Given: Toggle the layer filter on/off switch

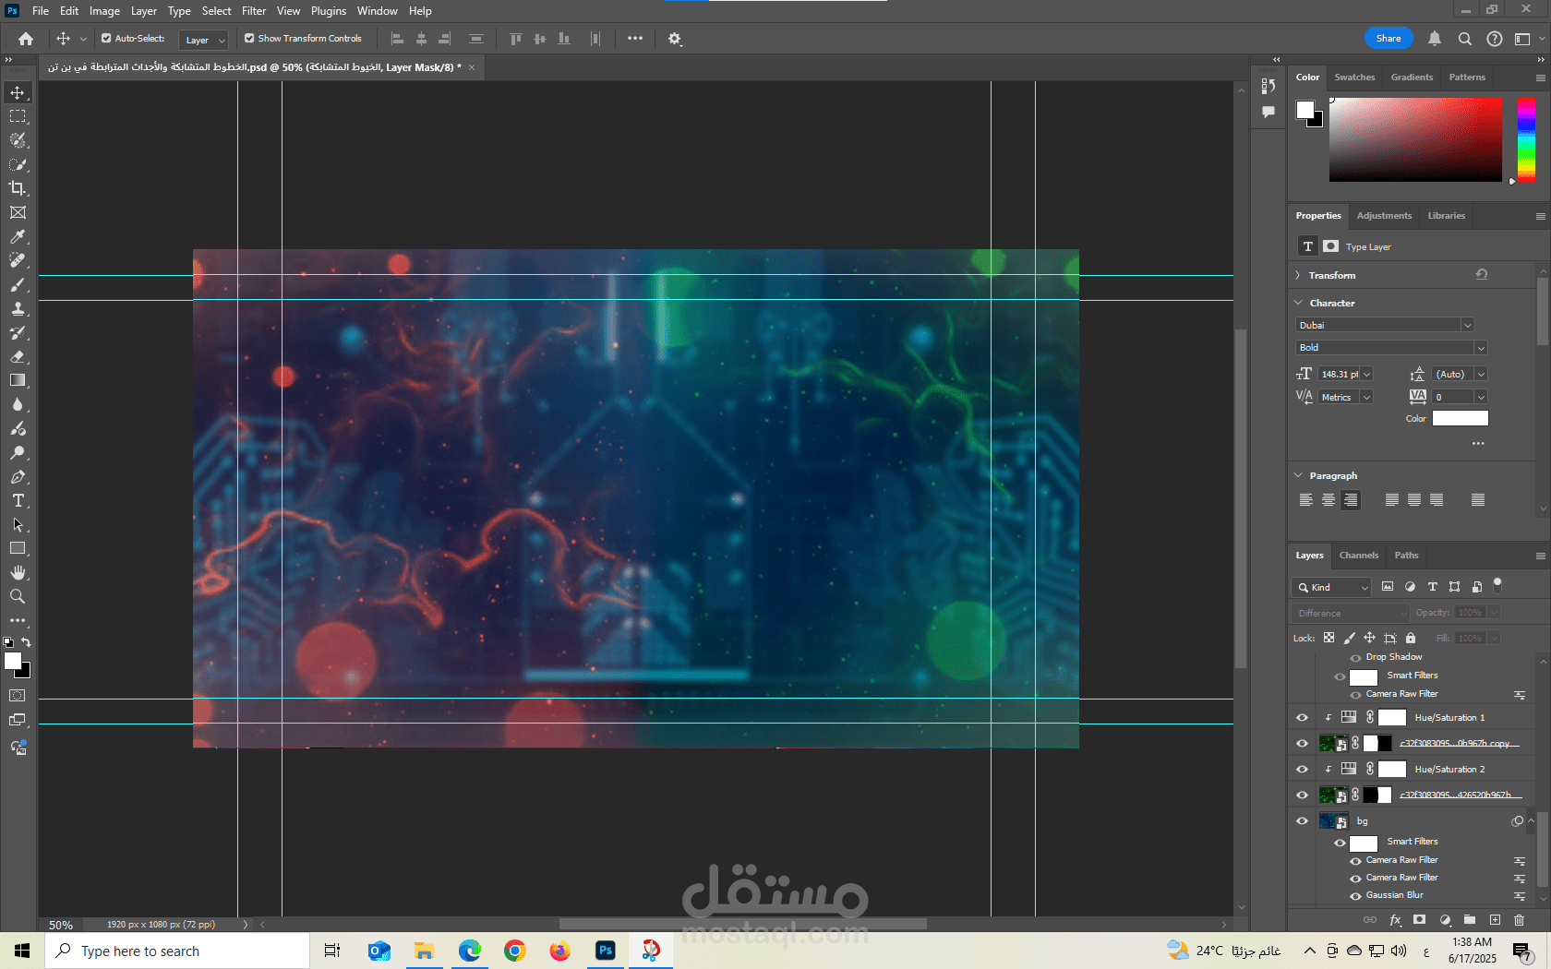Looking at the screenshot, I should (x=1497, y=584).
